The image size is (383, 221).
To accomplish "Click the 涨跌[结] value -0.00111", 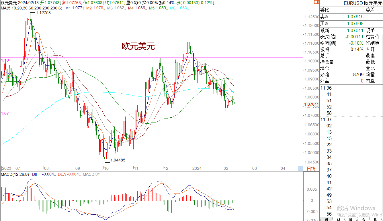I will point(354,37).
